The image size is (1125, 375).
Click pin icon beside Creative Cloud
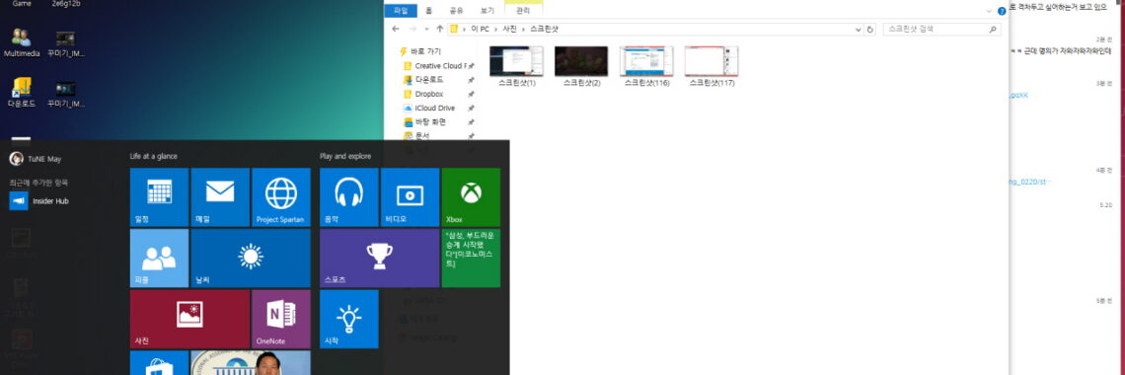pos(471,66)
